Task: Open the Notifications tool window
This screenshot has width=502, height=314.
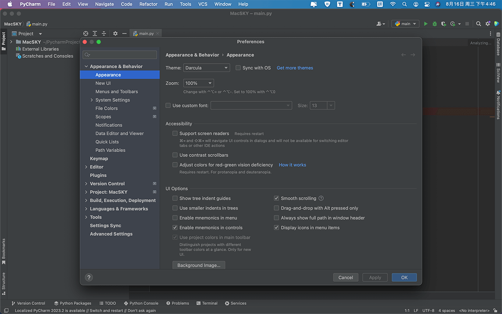Action: [x=498, y=105]
